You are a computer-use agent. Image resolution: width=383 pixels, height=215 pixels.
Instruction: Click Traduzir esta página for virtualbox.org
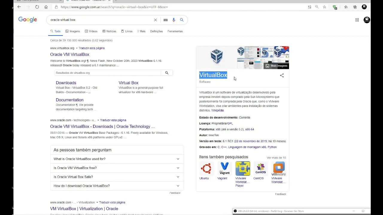coord(92,48)
